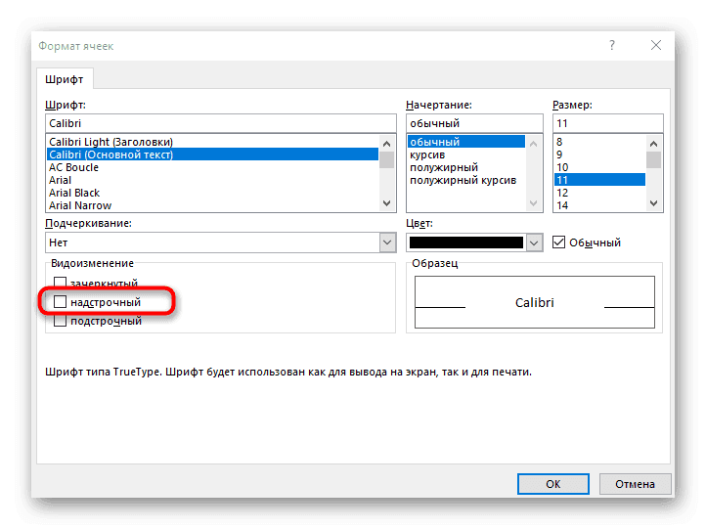Screen dimensions: 706x529
Task: Select Calibri (Основной текст) font
Action: (x=212, y=154)
